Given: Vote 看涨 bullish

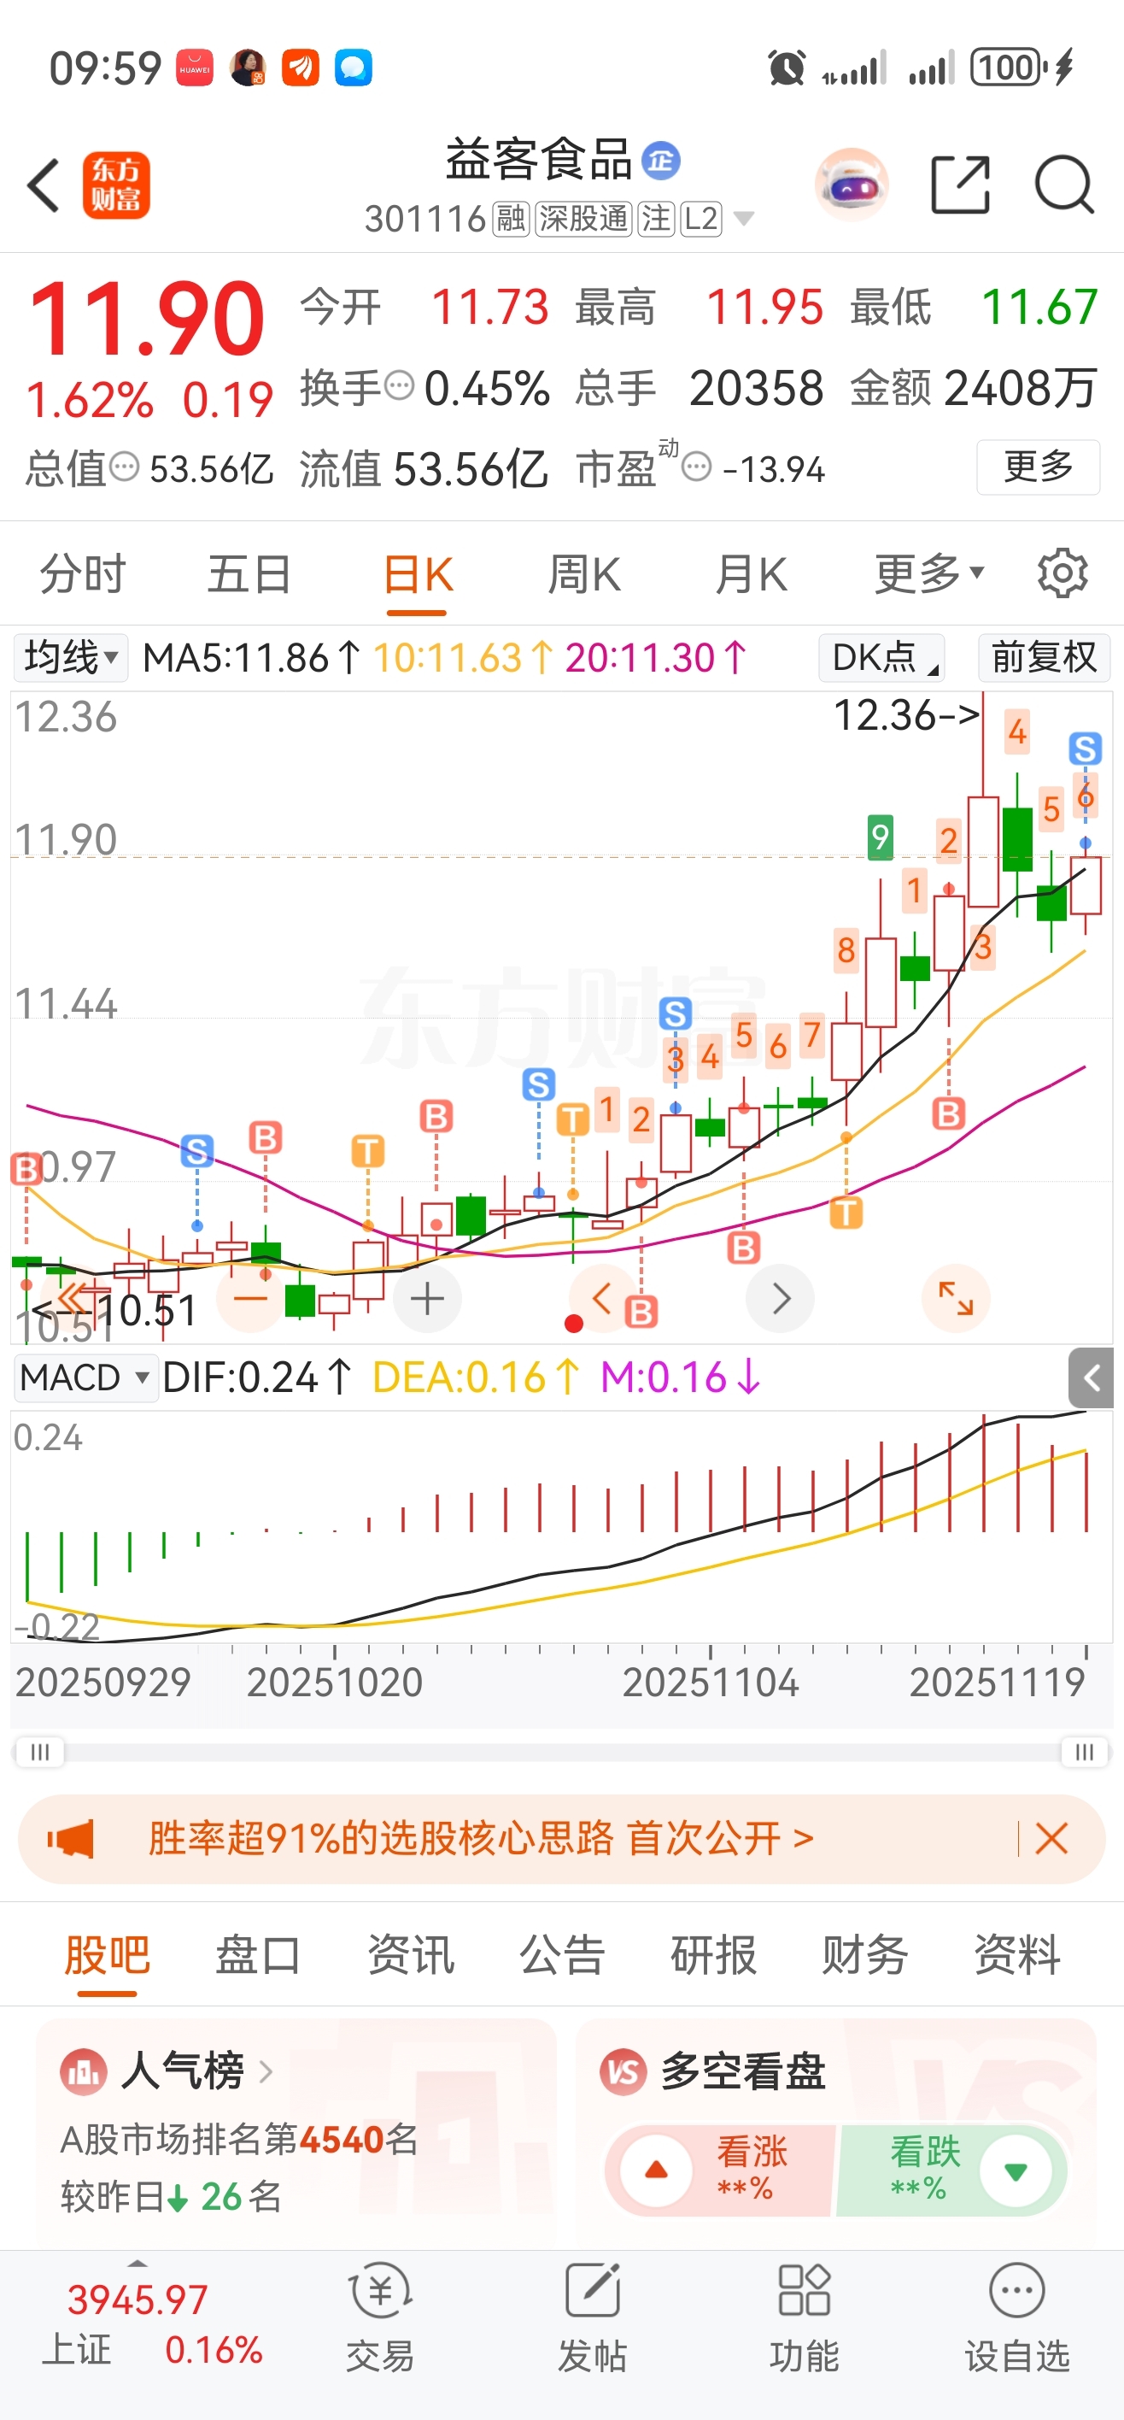Looking at the screenshot, I should [719, 2170].
